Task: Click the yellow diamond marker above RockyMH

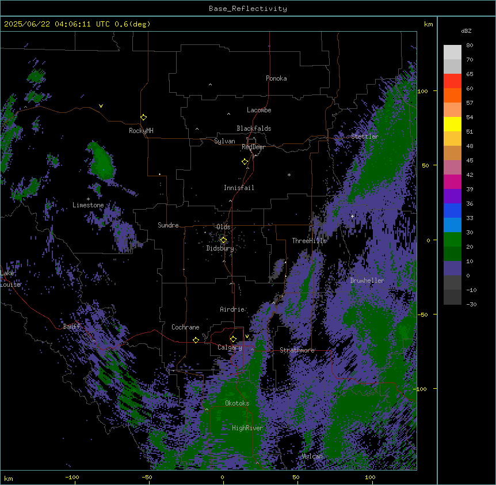Action: tap(143, 118)
